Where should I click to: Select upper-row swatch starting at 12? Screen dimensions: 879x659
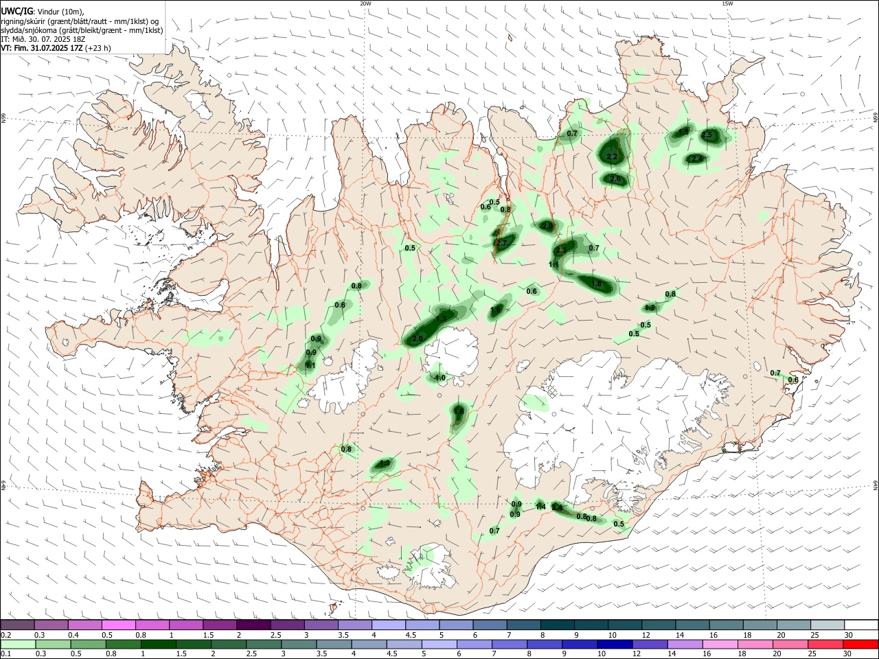click(x=659, y=625)
